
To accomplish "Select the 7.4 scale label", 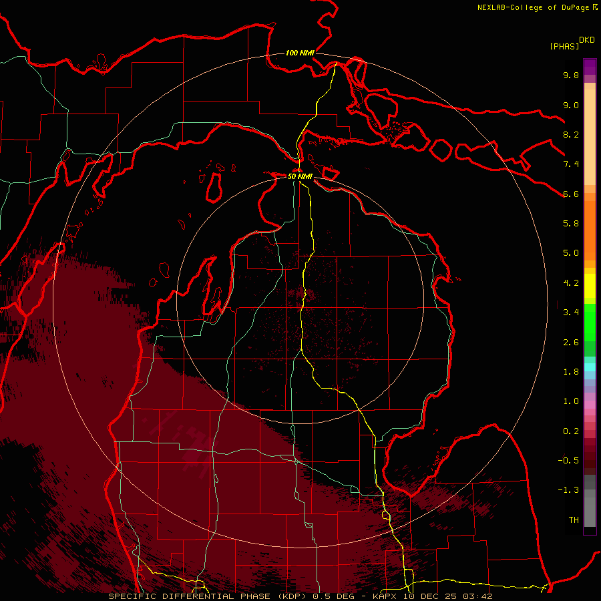I will point(571,164).
